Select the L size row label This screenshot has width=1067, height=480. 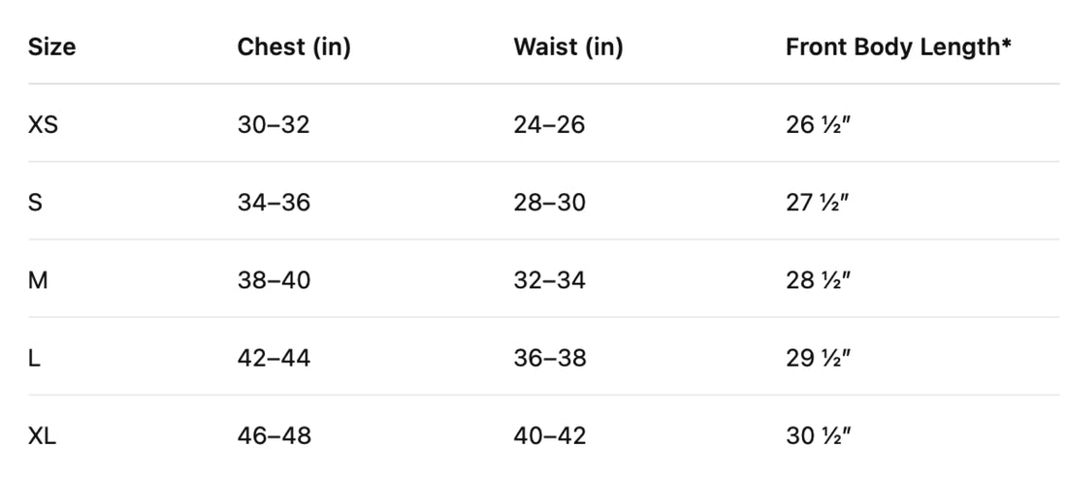click(x=35, y=358)
